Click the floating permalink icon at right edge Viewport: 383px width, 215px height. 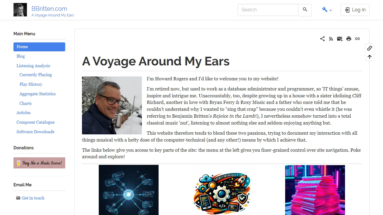(370, 48)
